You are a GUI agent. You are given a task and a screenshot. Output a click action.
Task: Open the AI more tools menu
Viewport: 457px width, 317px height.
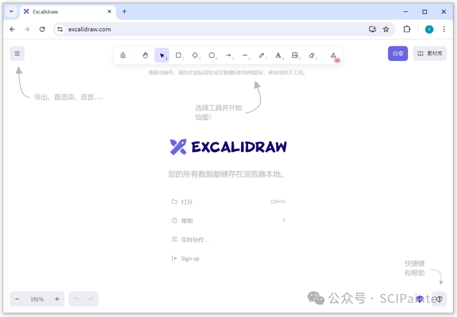pyautogui.click(x=334, y=55)
